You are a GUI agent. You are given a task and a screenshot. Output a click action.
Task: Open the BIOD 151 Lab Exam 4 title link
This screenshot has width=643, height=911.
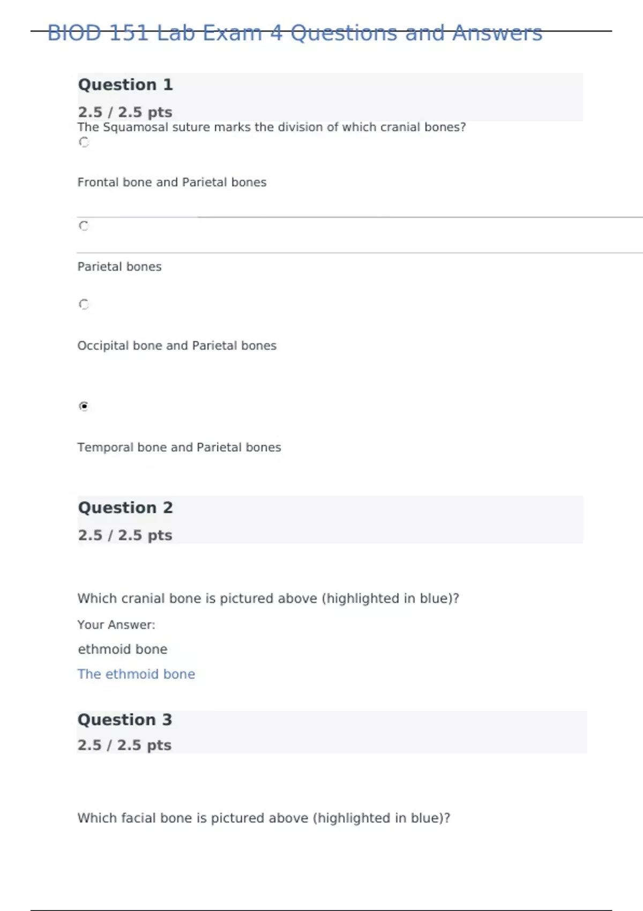[x=295, y=33]
